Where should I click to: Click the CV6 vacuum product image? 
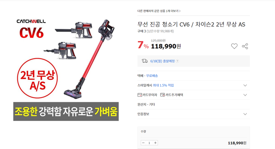click(x=66, y=69)
